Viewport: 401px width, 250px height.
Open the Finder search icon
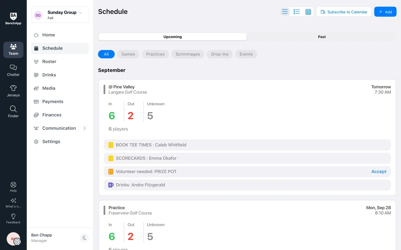[x=13, y=112]
